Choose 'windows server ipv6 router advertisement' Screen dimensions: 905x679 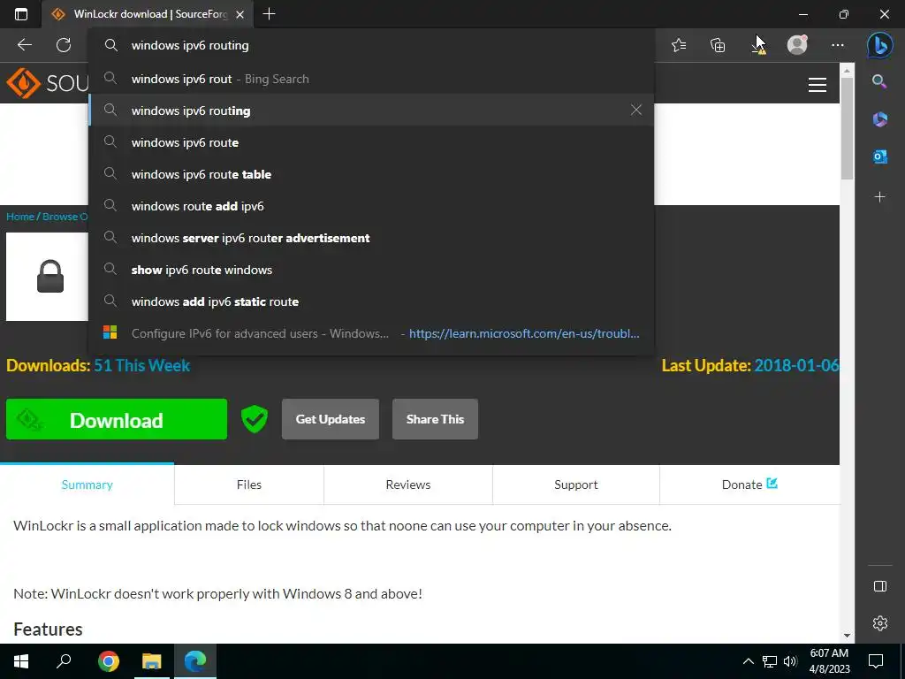pos(371,237)
